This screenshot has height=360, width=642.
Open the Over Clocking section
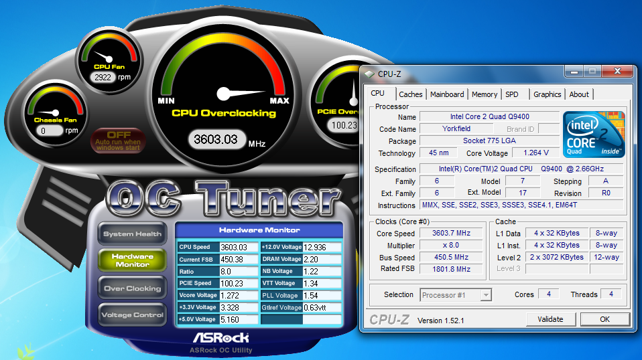(132, 288)
